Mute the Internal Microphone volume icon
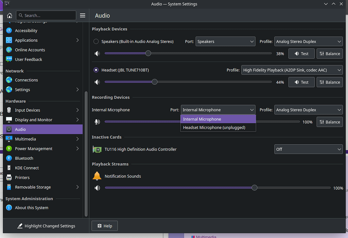This screenshot has width=348, height=238. (x=97, y=122)
